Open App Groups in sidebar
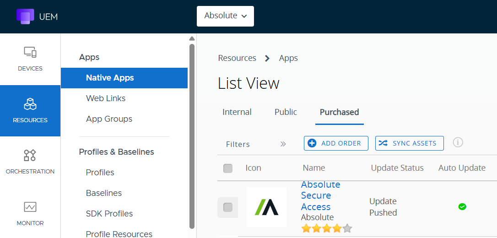The width and height of the screenshot is (497, 238). coord(109,119)
